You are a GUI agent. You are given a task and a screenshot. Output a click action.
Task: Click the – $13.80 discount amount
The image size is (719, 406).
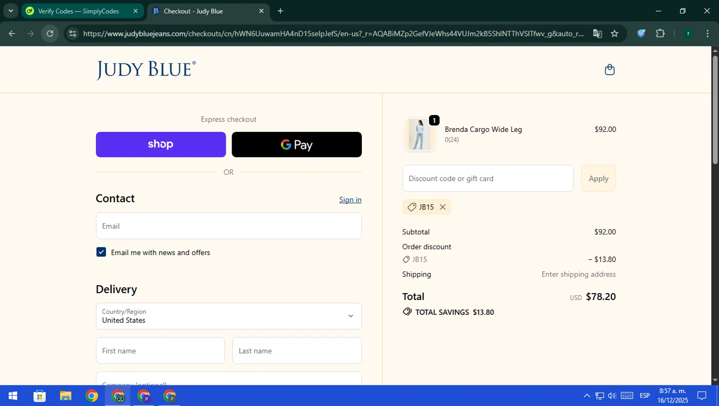[602, 259]
